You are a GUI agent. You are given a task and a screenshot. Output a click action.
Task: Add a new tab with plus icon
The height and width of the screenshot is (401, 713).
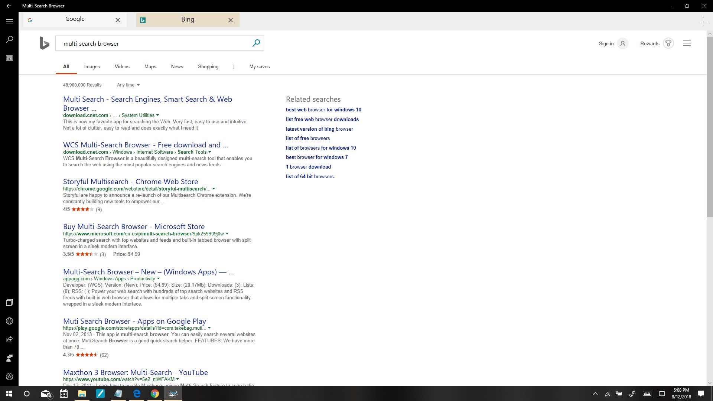tap(703, 21)
